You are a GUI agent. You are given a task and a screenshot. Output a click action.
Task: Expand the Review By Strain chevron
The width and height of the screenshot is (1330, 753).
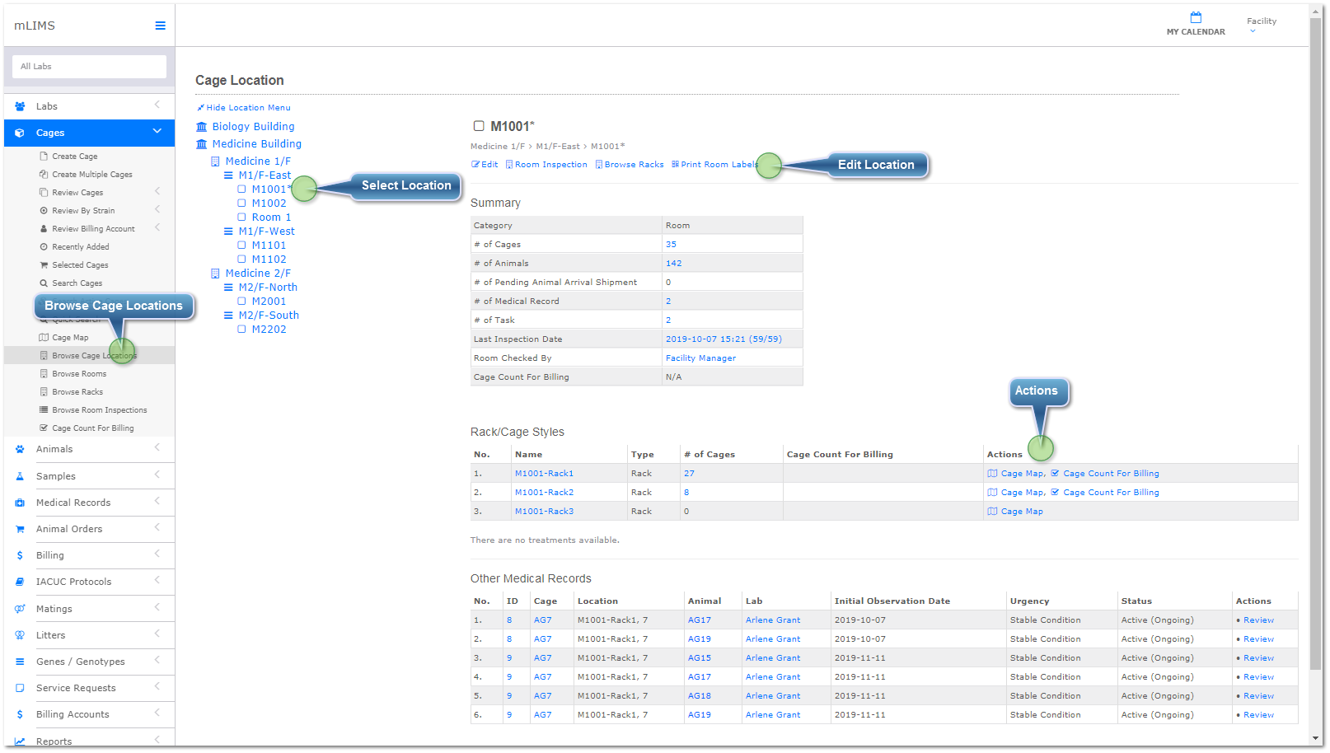157,209
